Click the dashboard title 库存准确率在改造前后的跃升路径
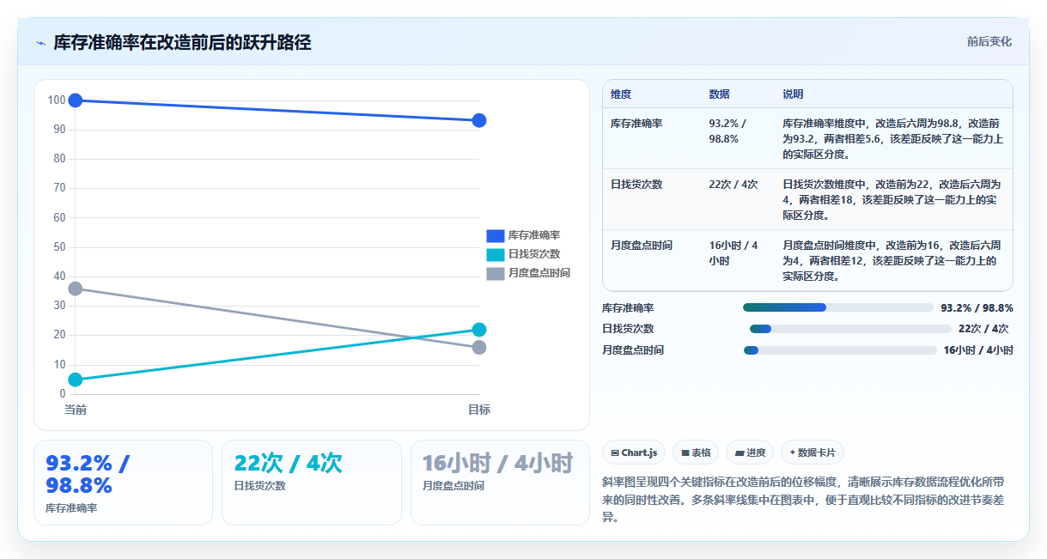 tap(182, 43)
